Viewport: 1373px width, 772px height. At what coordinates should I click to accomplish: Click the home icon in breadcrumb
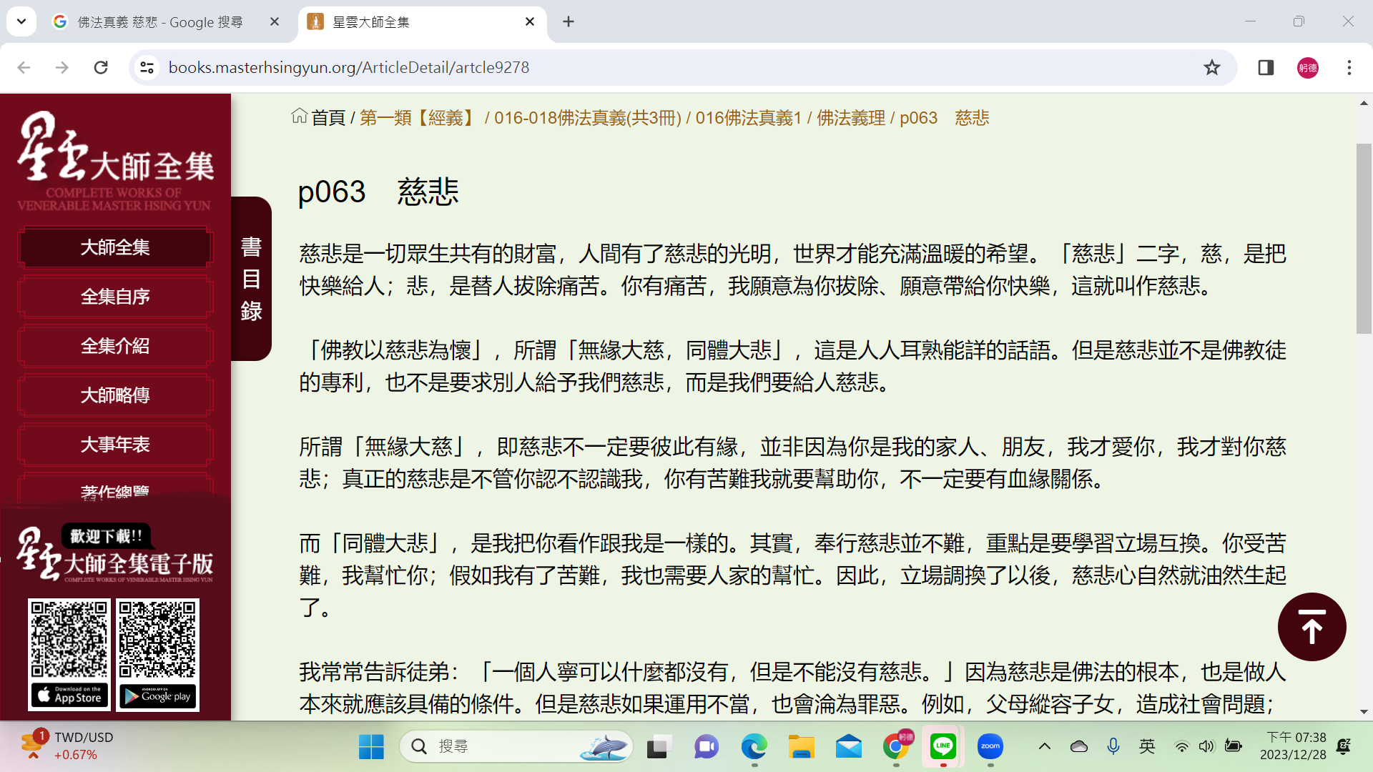coord(299,116)
